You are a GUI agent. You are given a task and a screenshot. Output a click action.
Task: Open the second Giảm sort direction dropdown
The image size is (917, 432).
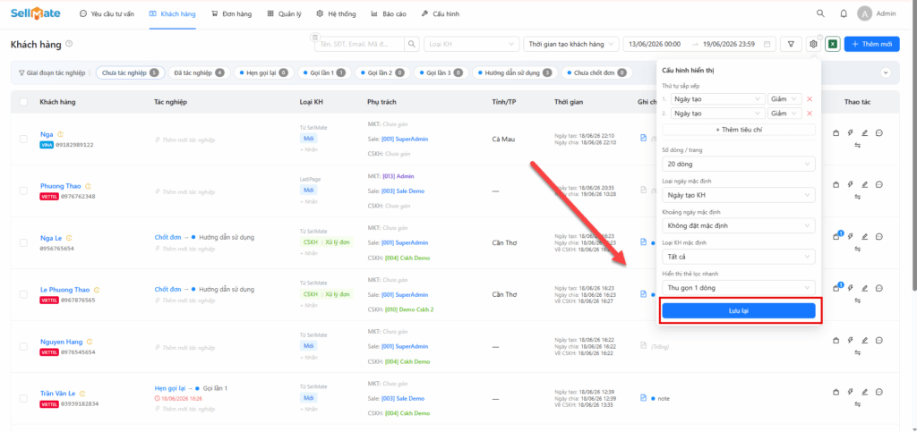(x=784, y=114)
